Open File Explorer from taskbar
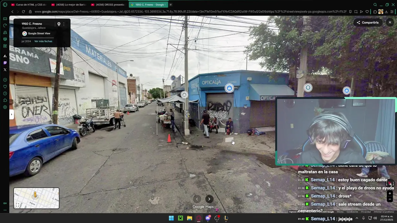Image resolution: width=397 pixels, height=223 pixels. click(190, 218)
